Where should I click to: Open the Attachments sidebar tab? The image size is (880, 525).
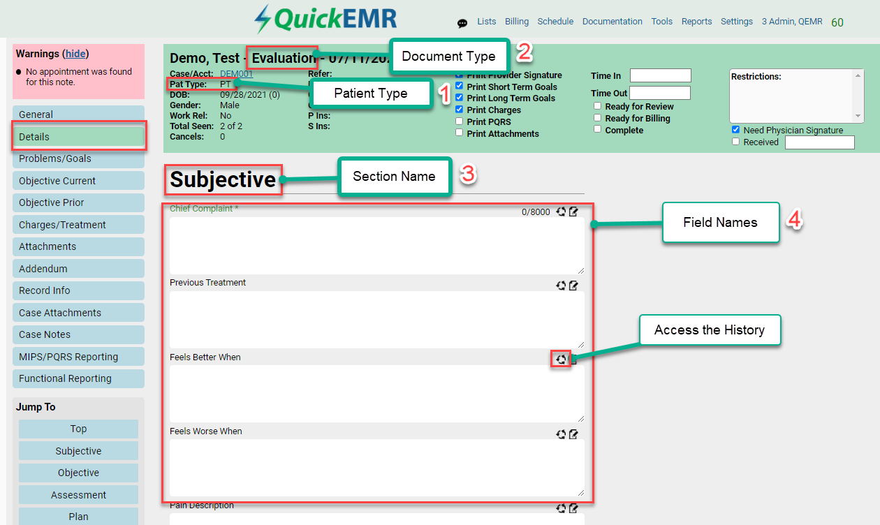coord(78,246)
